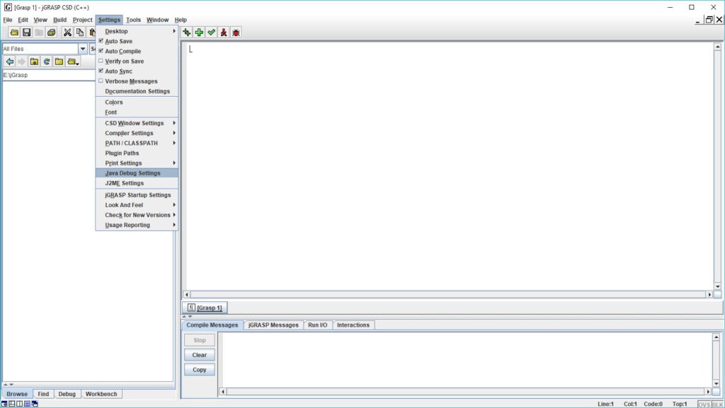Open Java Debug Settings

[137, 173]
